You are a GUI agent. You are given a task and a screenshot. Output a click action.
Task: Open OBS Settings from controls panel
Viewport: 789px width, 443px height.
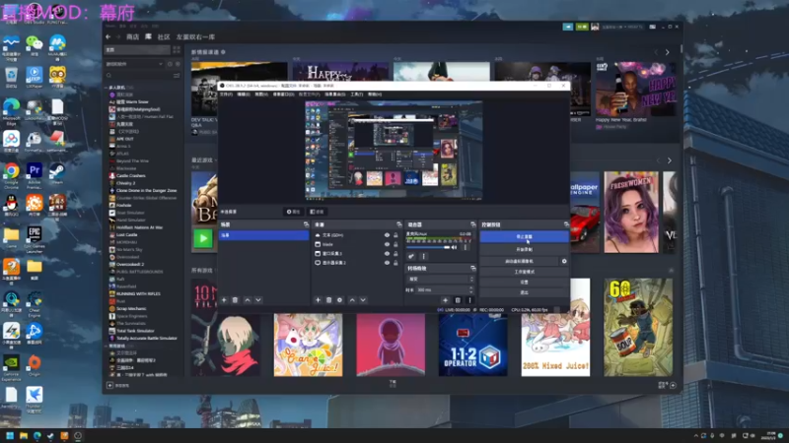pos(524,282)
